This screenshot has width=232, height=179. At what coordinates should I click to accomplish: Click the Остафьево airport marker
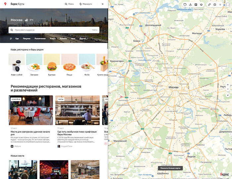coord(152,176)
